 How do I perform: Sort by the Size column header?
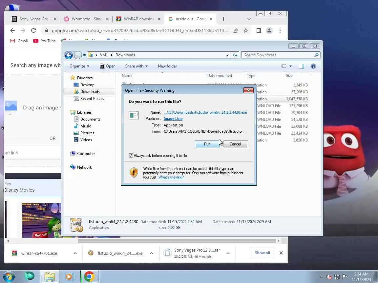tap(289, 76)
